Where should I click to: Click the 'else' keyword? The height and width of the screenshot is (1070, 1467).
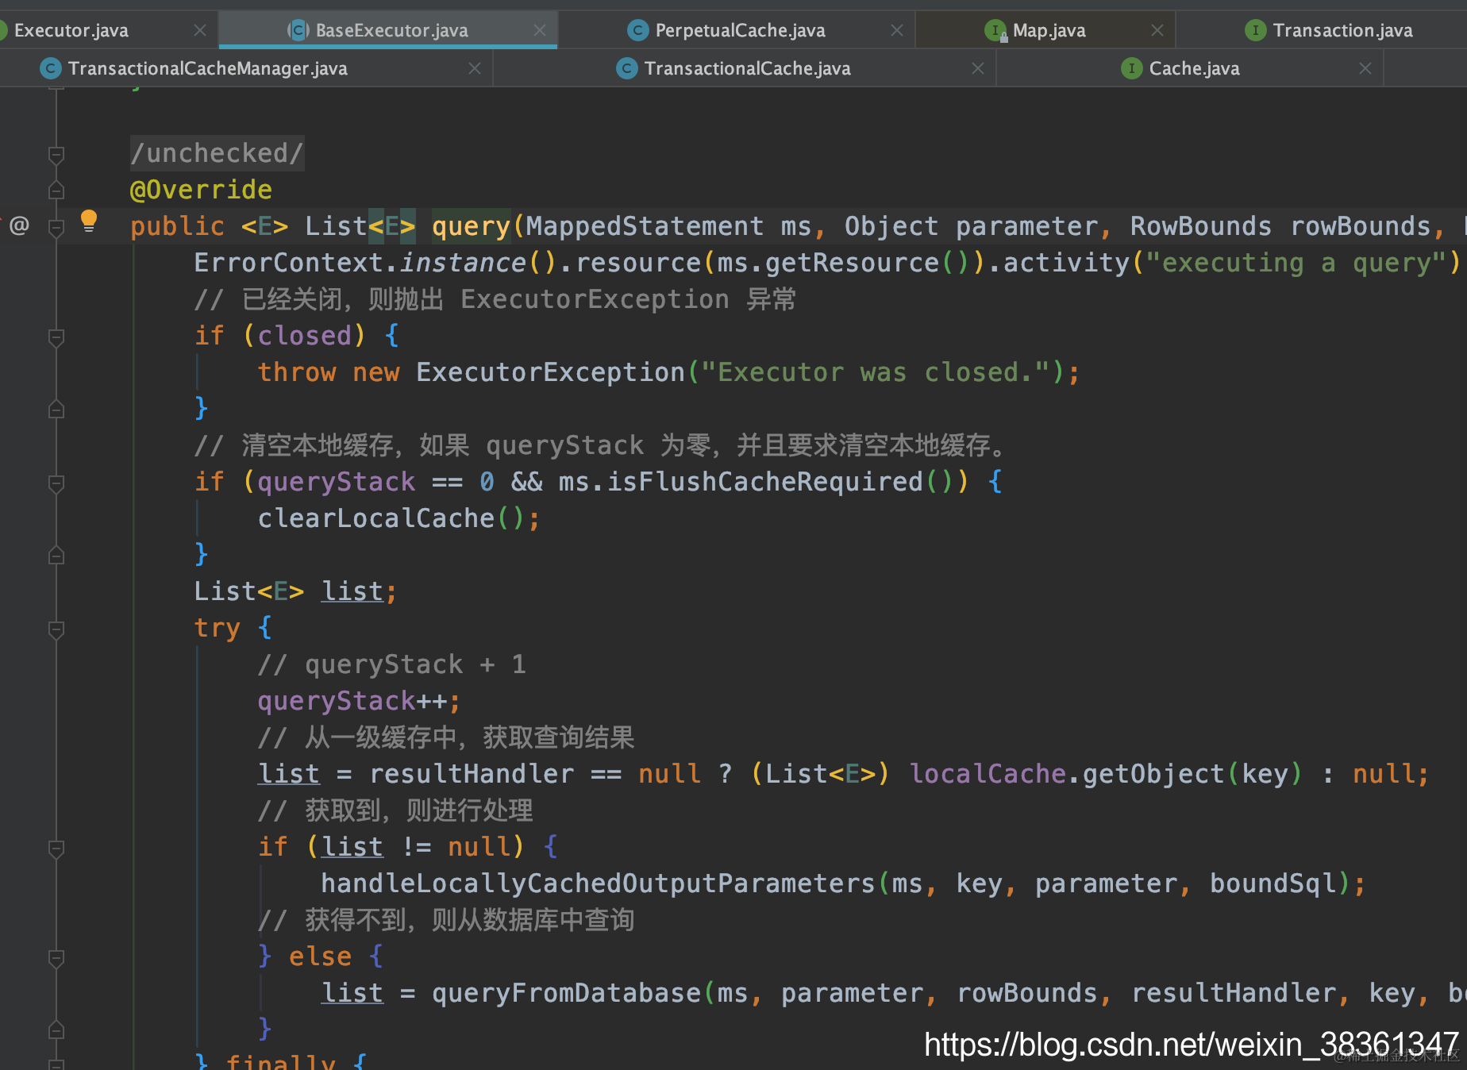[x=320, y=956]
